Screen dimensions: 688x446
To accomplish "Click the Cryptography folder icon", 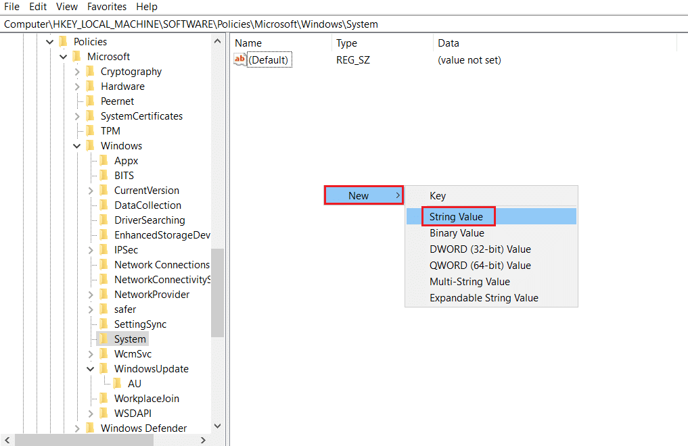I will [91, 72].
